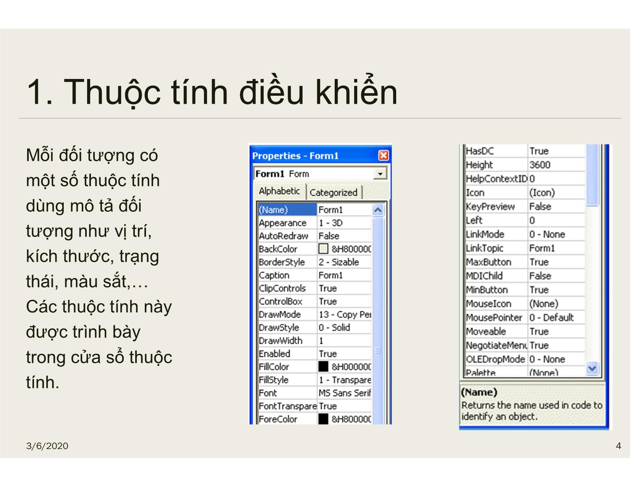
Task: Click the slide number 4
Action: (619, 446)
